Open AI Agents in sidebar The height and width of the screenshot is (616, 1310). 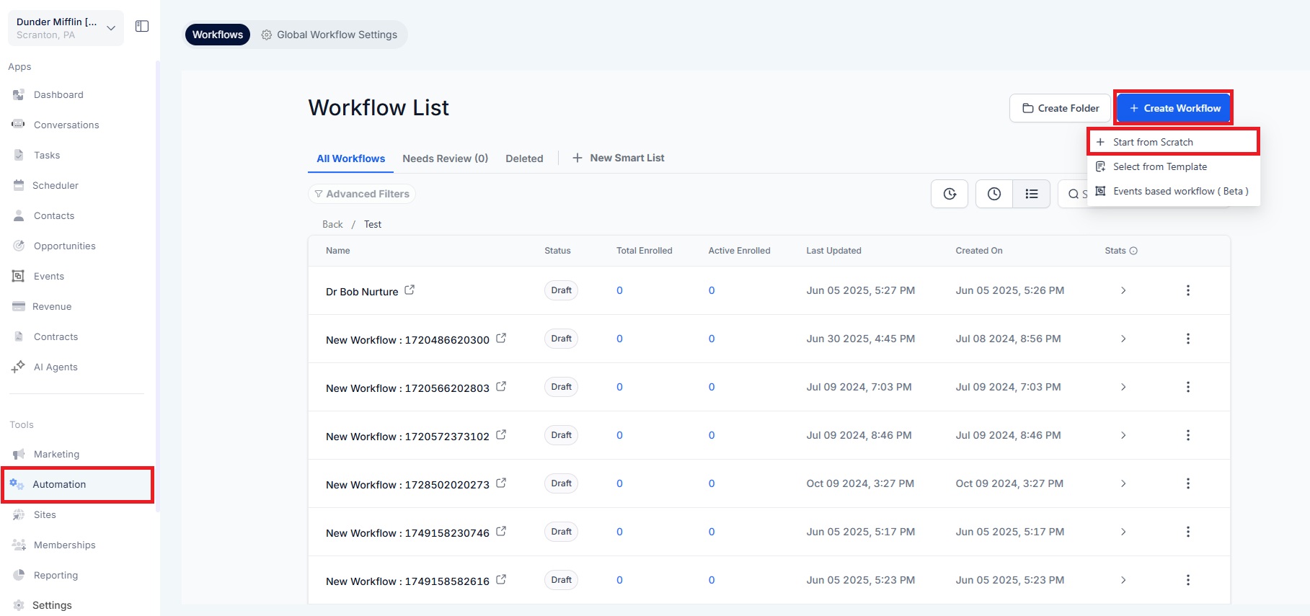[56, 367]
